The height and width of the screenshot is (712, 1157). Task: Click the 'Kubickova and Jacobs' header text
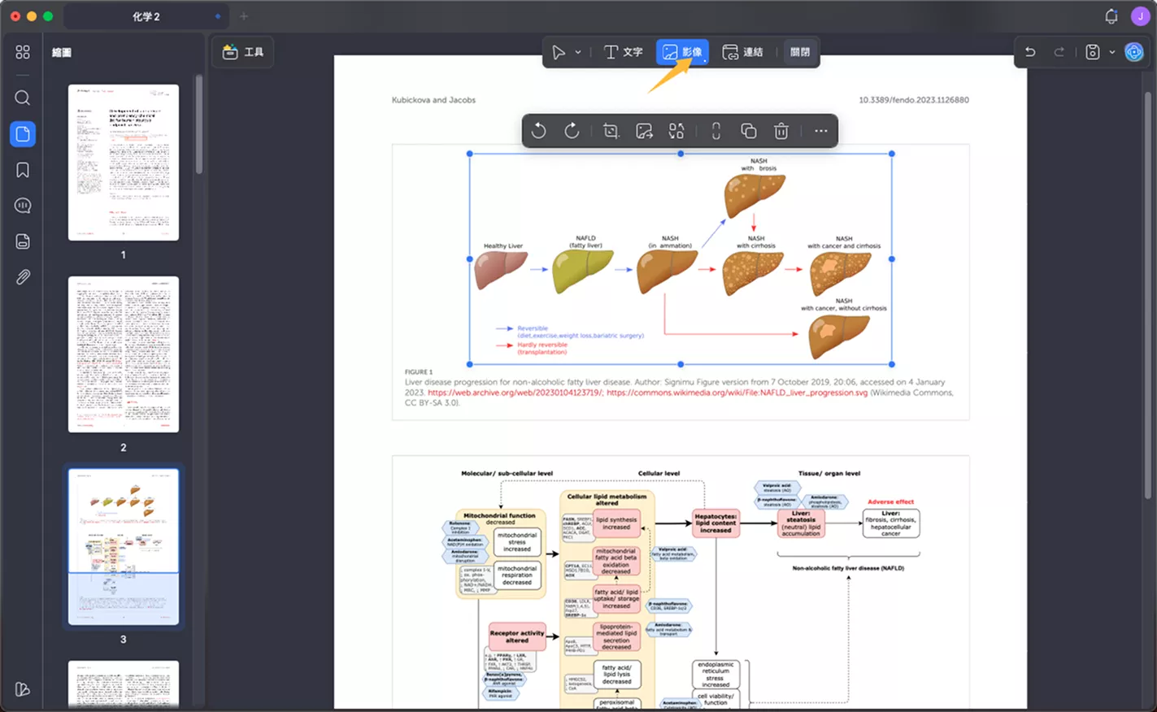click(433, 100)
